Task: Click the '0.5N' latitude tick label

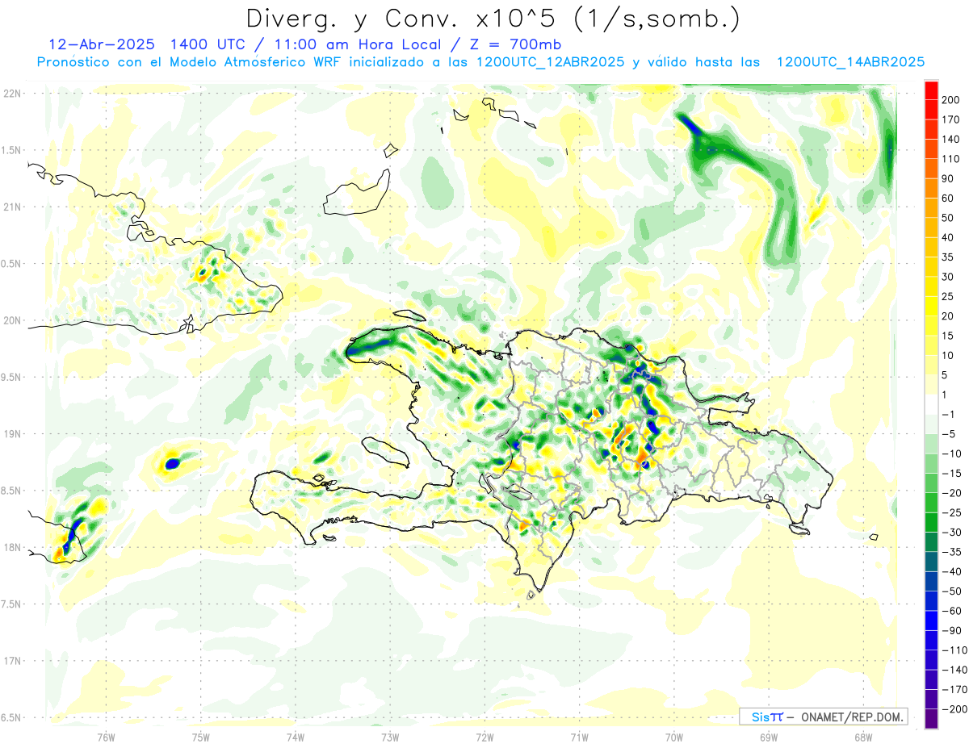Action: click(x=12, y=264)
